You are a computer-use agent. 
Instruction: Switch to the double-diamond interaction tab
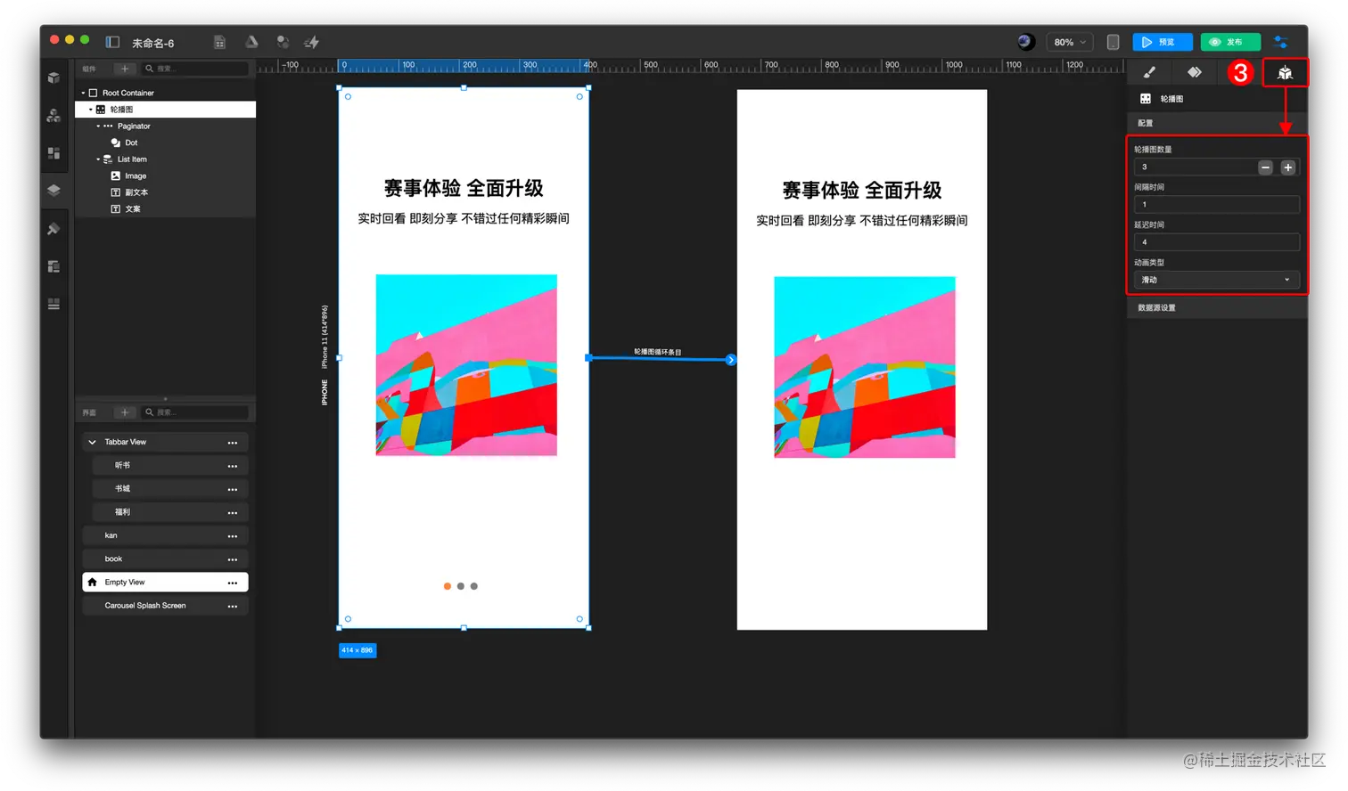pyautogui.click(x=1195, y=72)
